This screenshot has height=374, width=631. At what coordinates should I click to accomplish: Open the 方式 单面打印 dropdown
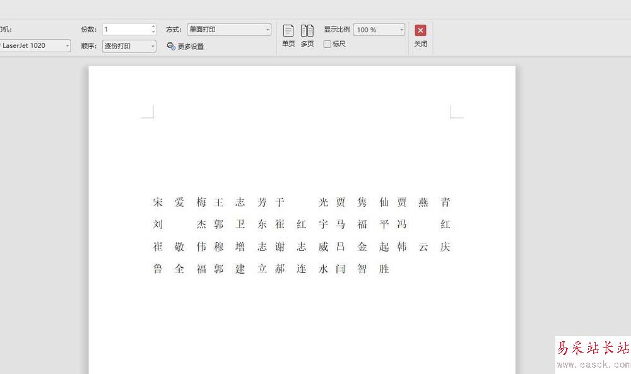tap(229, 30)
